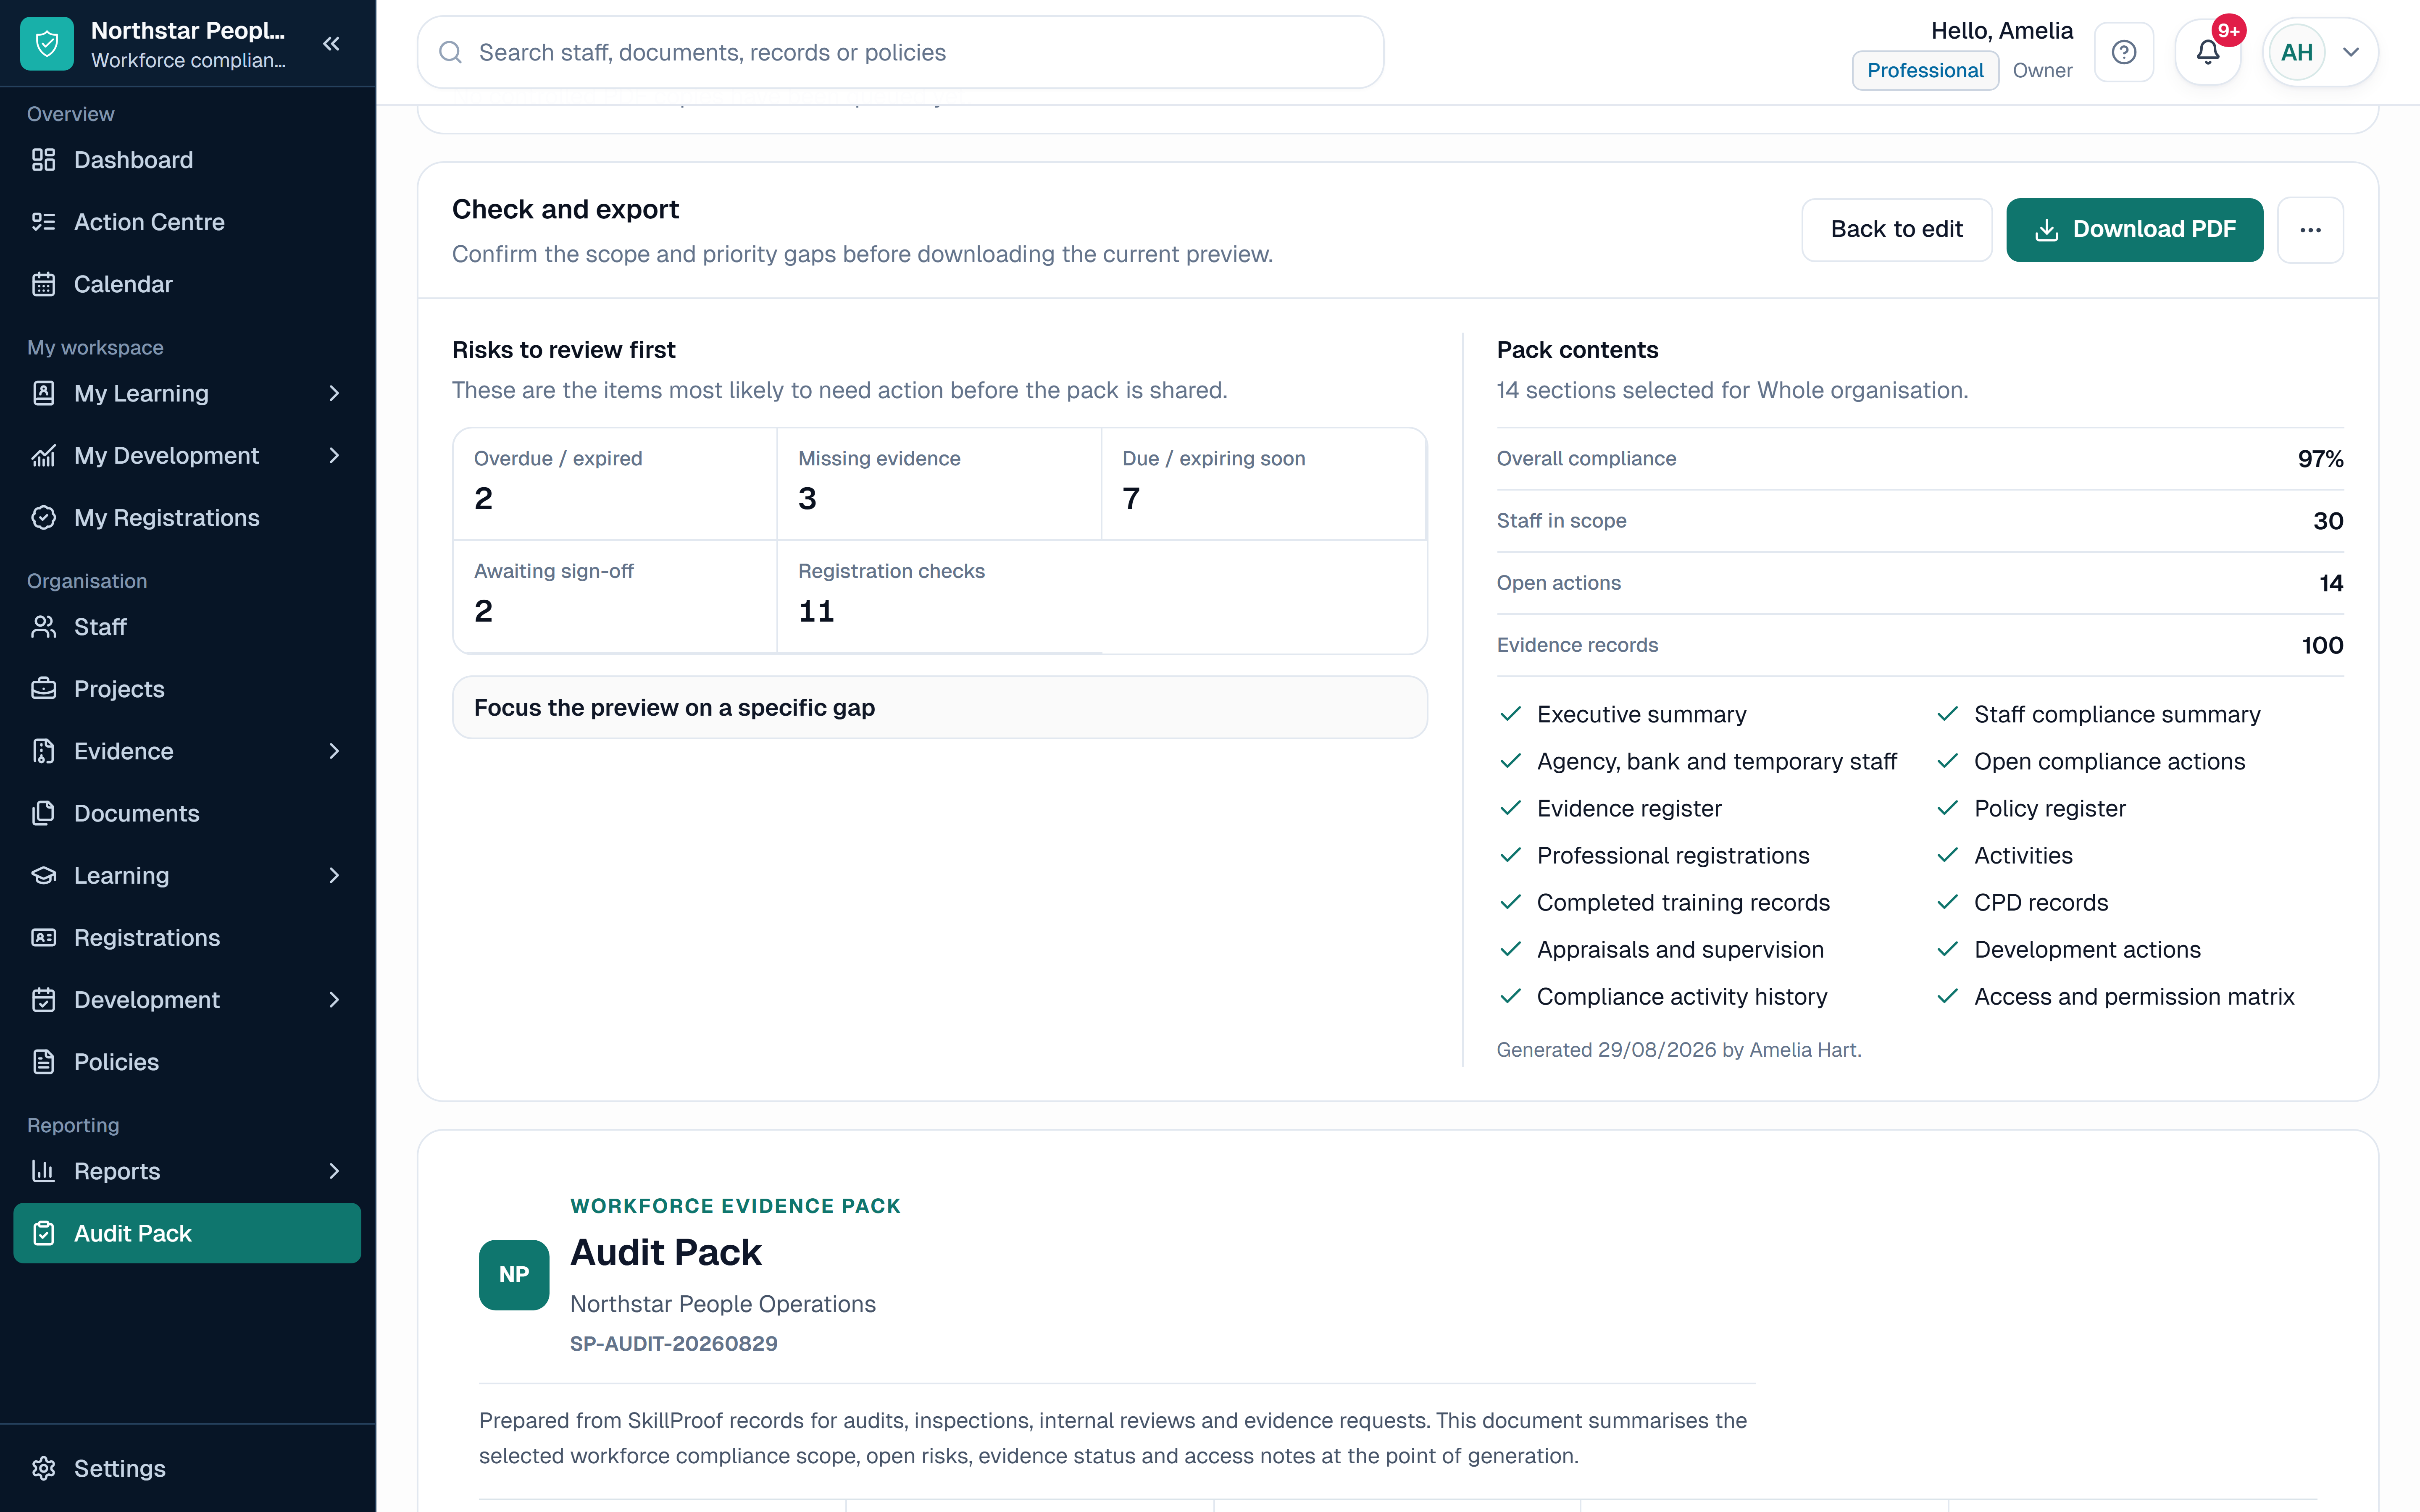This screenshot has width=2420, height=1512.
Task: Click the search magnifier icon
Action: 451,52
